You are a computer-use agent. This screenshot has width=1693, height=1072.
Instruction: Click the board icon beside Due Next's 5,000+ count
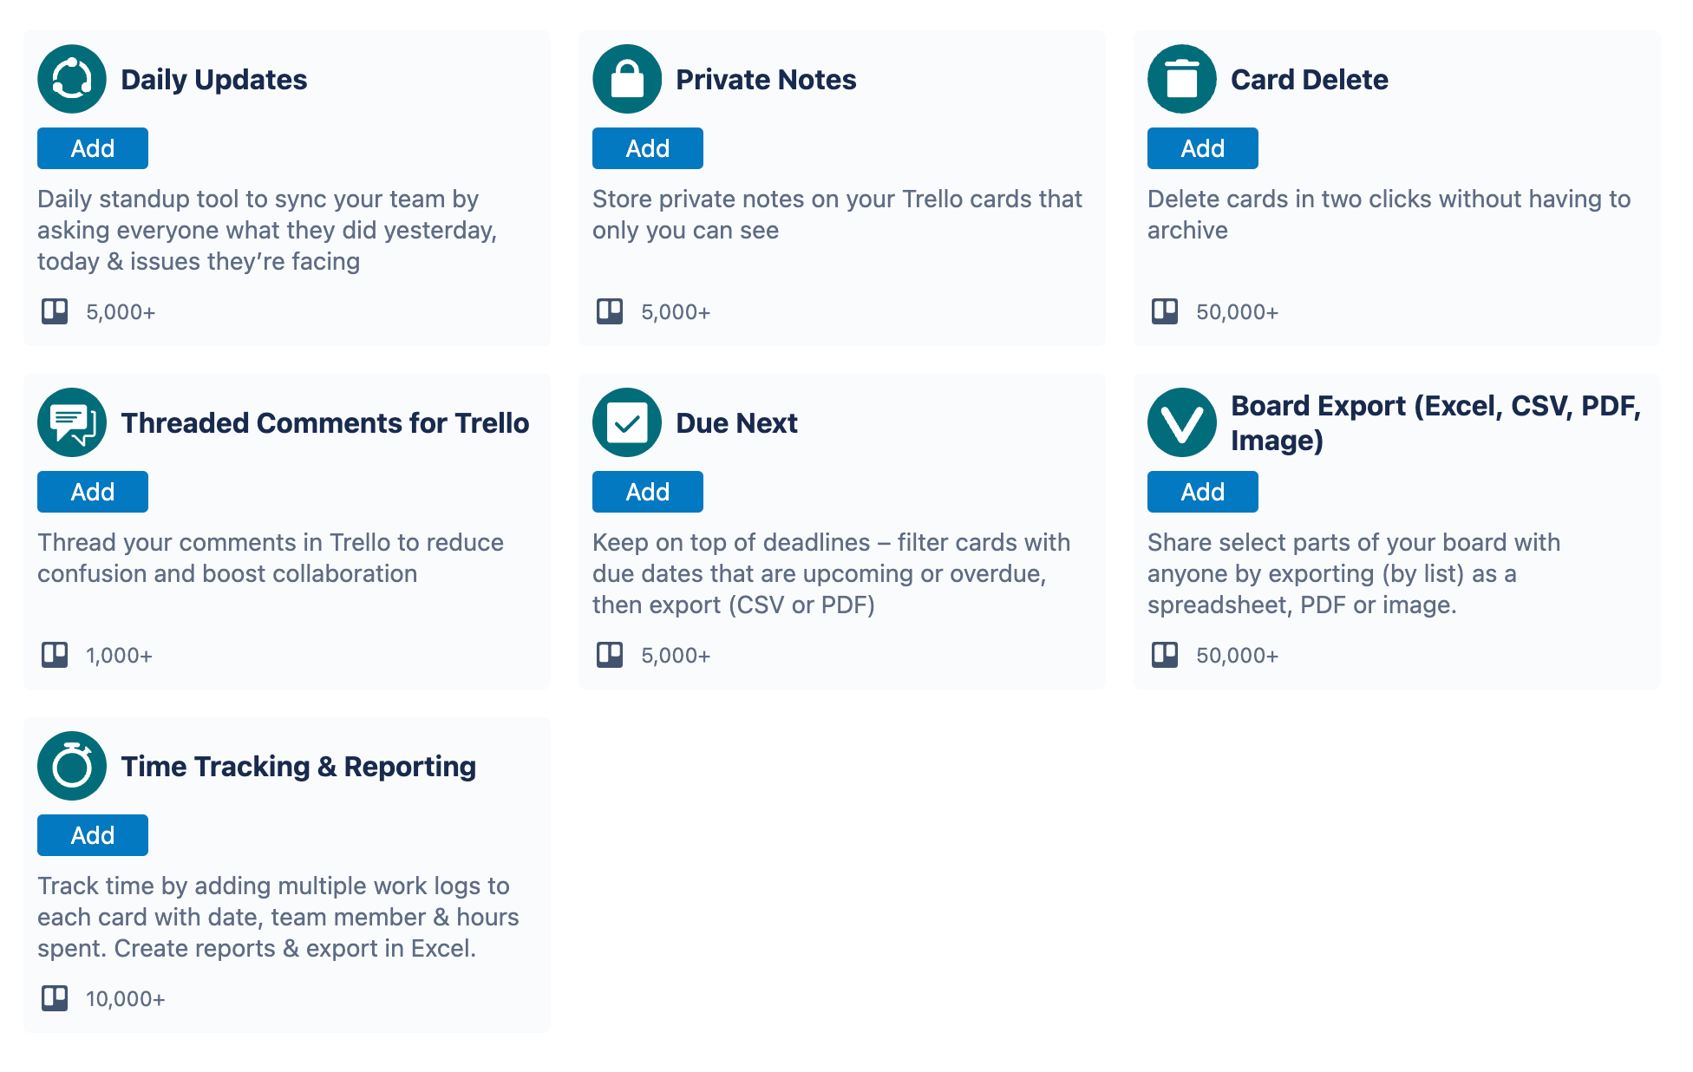point(610,655)
